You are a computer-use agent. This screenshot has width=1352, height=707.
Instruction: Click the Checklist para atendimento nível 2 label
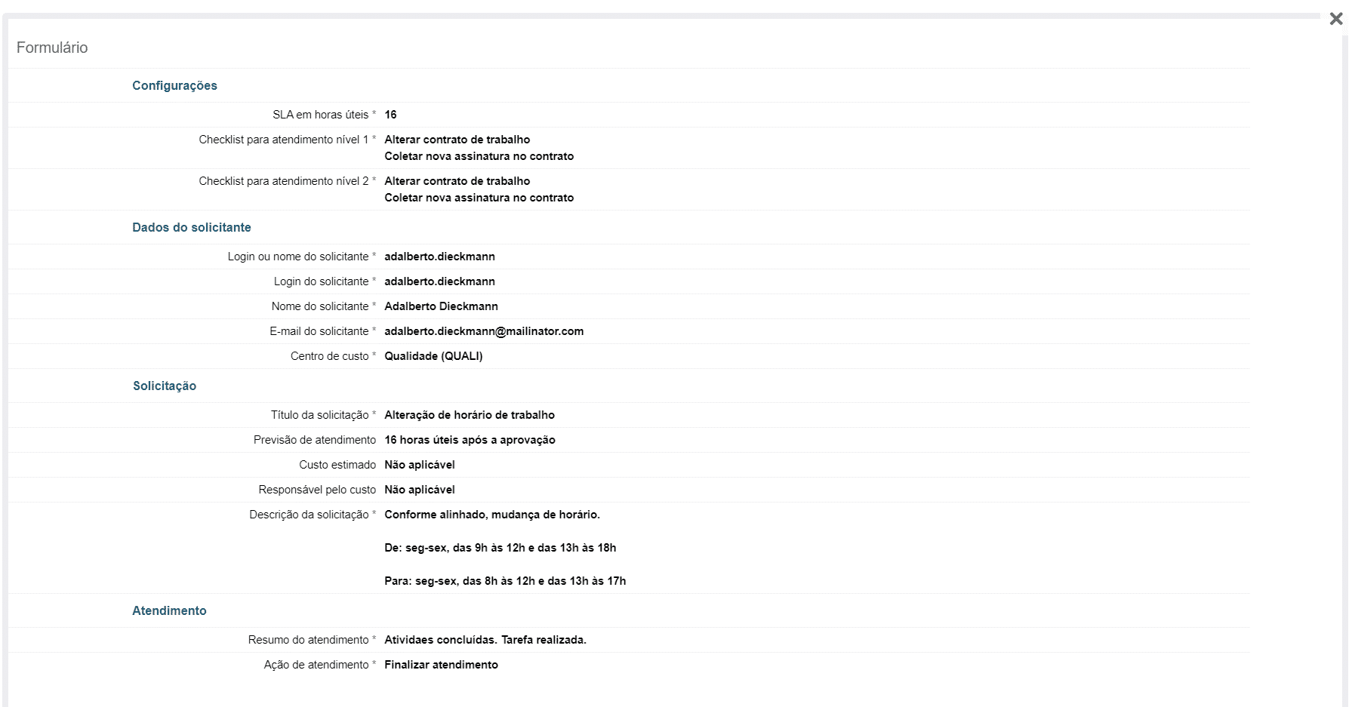(x=284, y=181)
